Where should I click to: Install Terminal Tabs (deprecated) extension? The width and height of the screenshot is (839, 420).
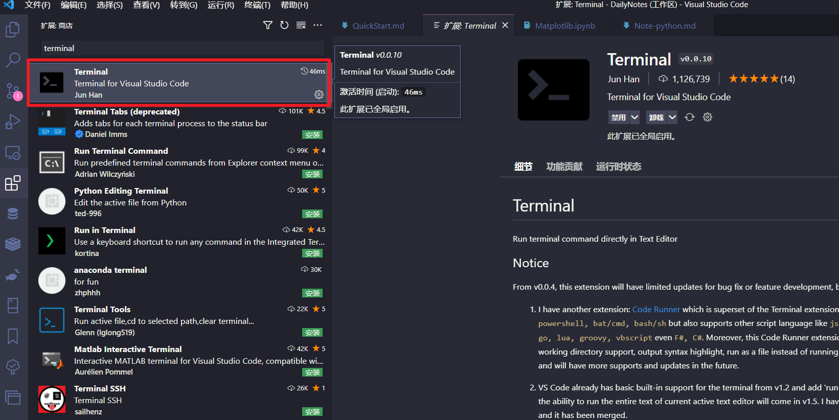pos(312,135)
